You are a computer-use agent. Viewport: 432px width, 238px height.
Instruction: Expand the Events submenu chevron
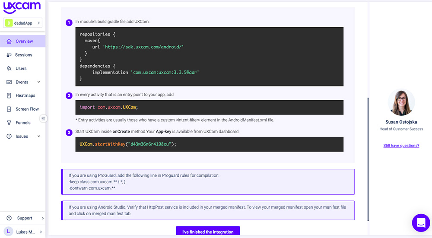(39, 82)
